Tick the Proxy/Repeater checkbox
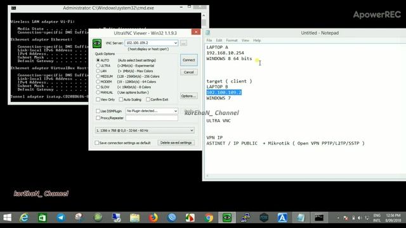Viewport: 406px width, 228px height. click(98, 118)
